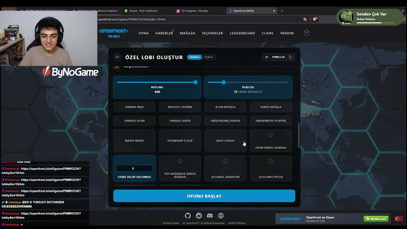Screen dimensions: 407x229
Task: Start the game with OYUNU BAŞLAT
Action: (204, 196)
